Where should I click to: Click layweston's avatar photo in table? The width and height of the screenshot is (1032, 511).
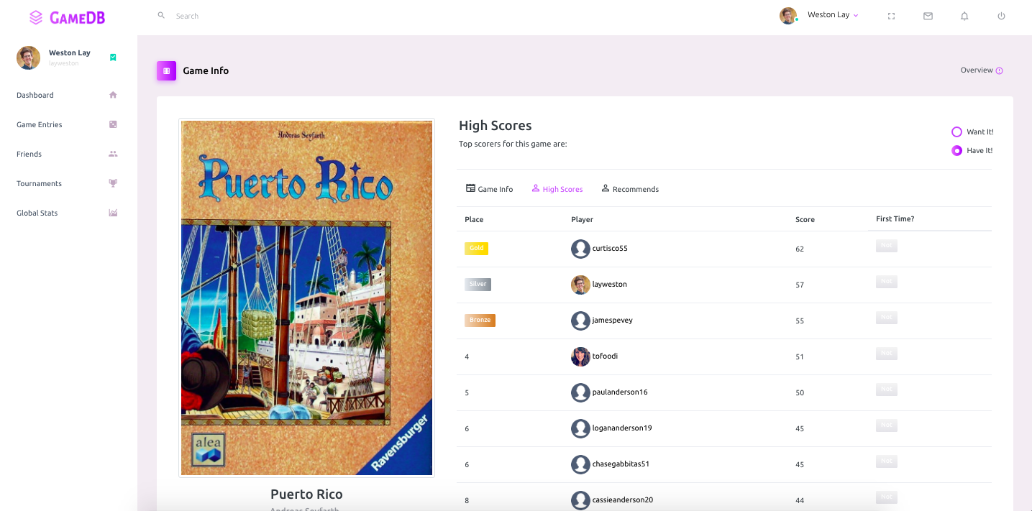pos(580,285)
